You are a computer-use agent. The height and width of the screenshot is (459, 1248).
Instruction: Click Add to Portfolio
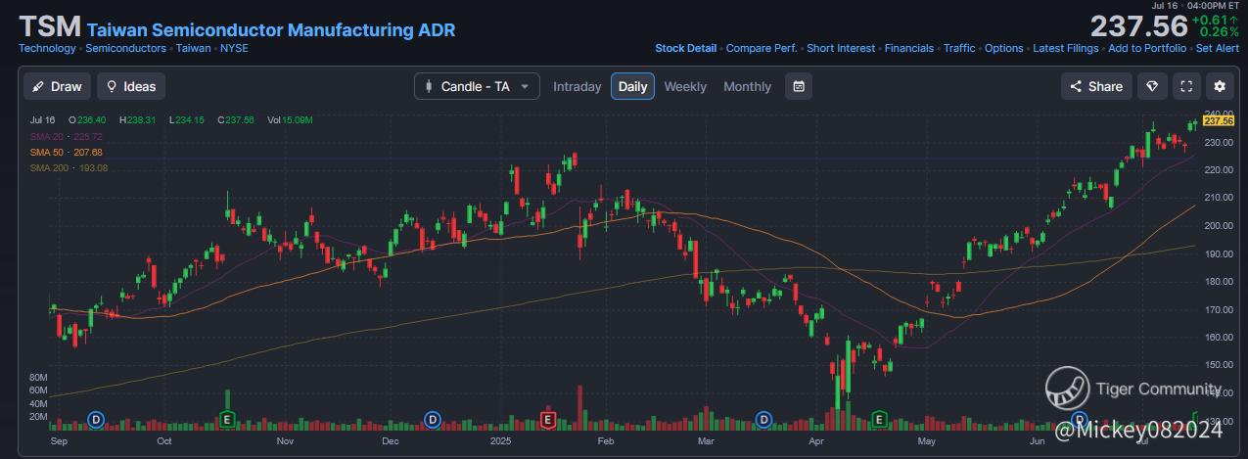[x=1147, y=48]
